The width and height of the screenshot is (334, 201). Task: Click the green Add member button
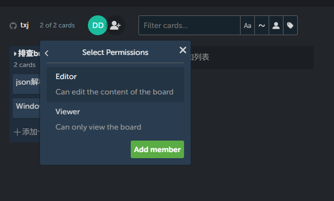click(157, 149)
